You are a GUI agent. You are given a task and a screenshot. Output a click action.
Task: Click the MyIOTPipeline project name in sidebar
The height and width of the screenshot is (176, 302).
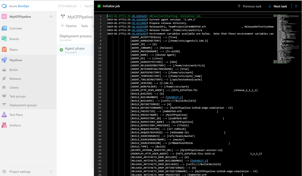coord(20,17)
